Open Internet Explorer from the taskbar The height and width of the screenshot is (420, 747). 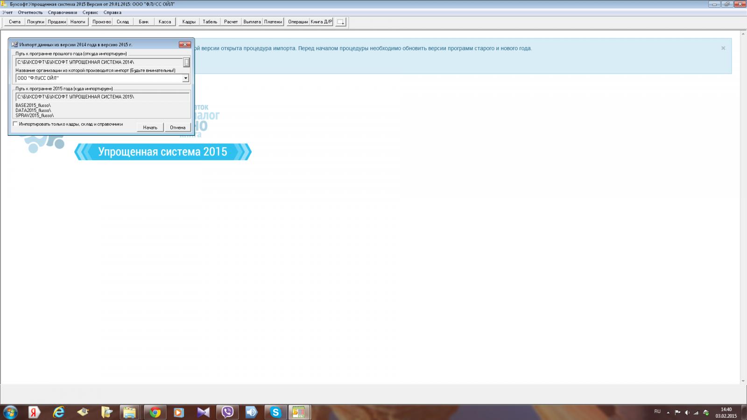click(x=59, y=412)
